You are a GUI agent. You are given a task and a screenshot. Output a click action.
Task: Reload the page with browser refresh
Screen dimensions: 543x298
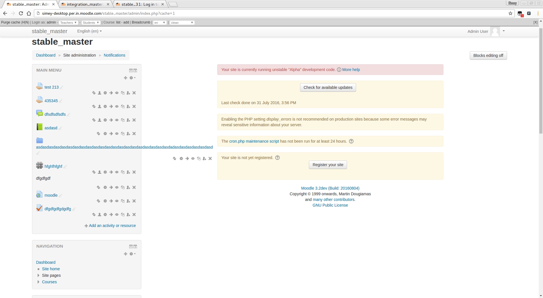click(x=21, y=13)
